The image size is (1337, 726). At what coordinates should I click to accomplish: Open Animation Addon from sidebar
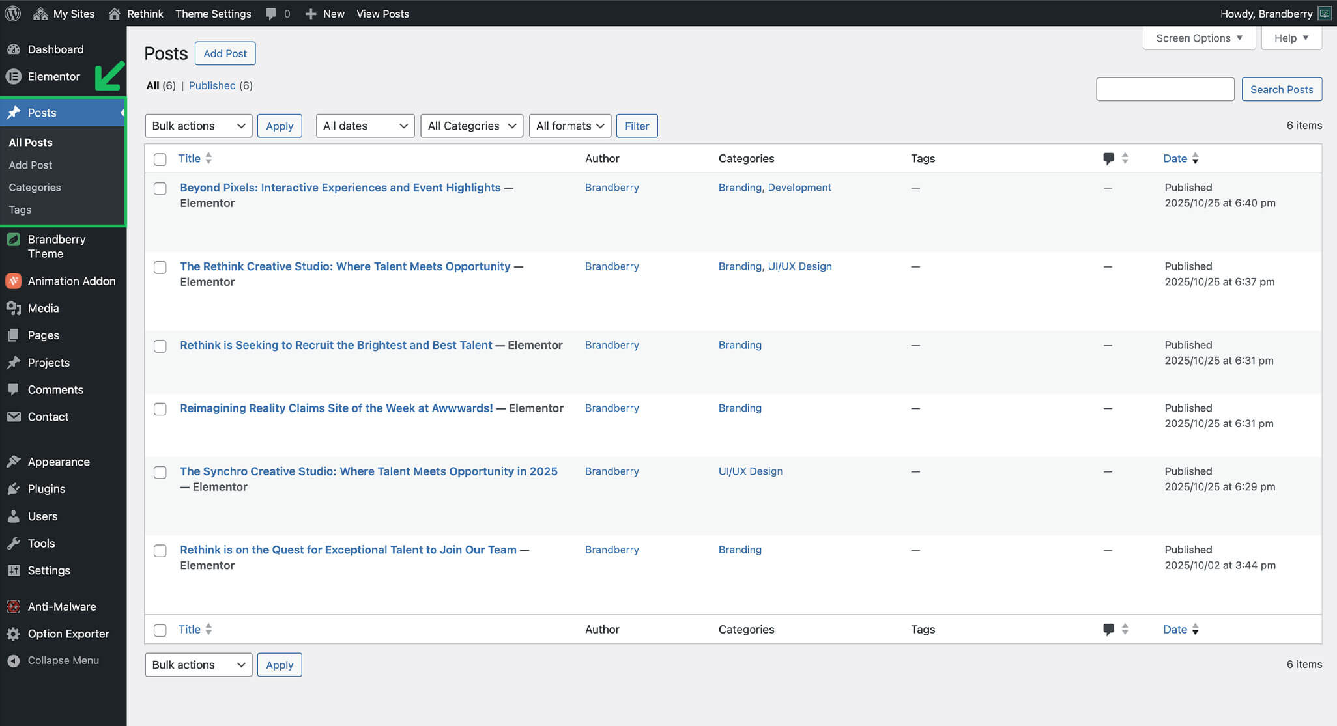pos(71,281)
